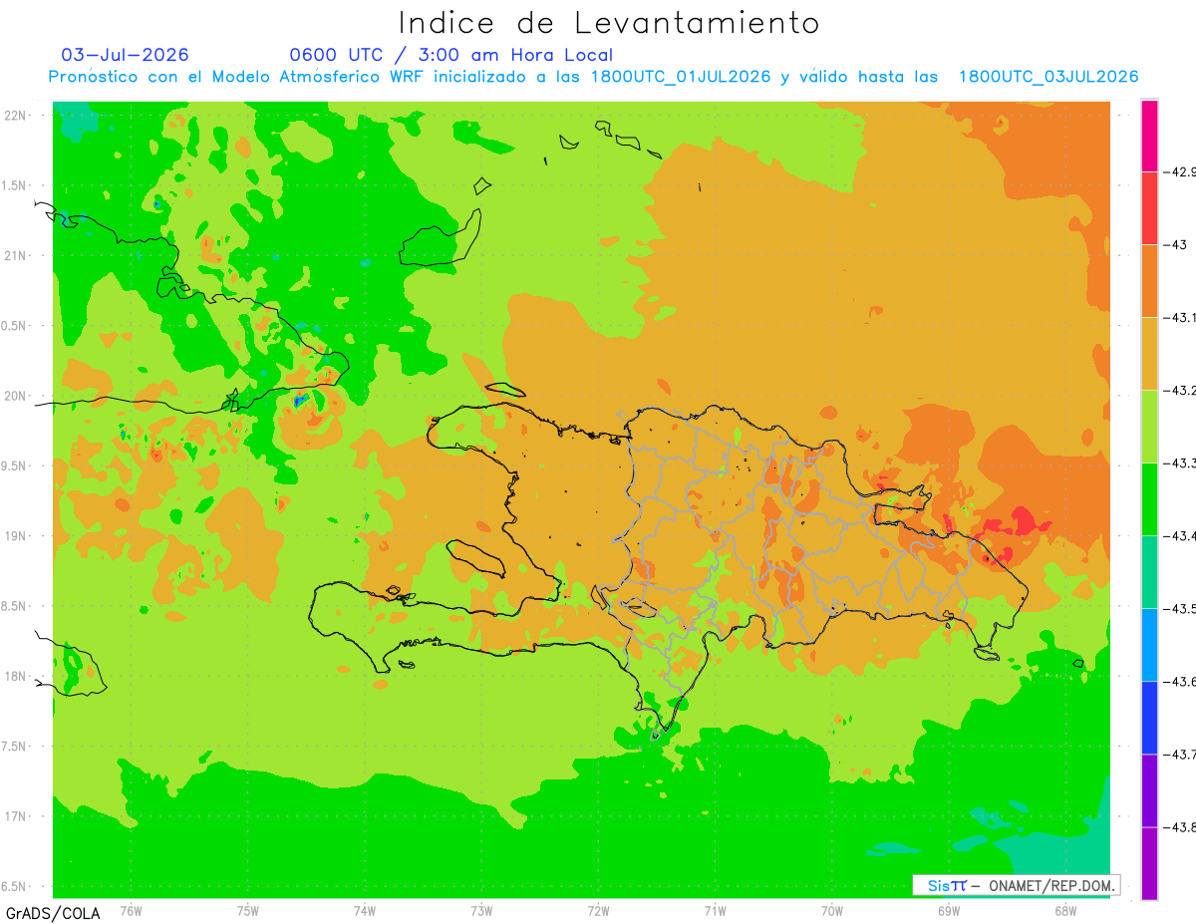
Task: Click the magenta swatch atop the color scale
Action: coord(1149,136)
